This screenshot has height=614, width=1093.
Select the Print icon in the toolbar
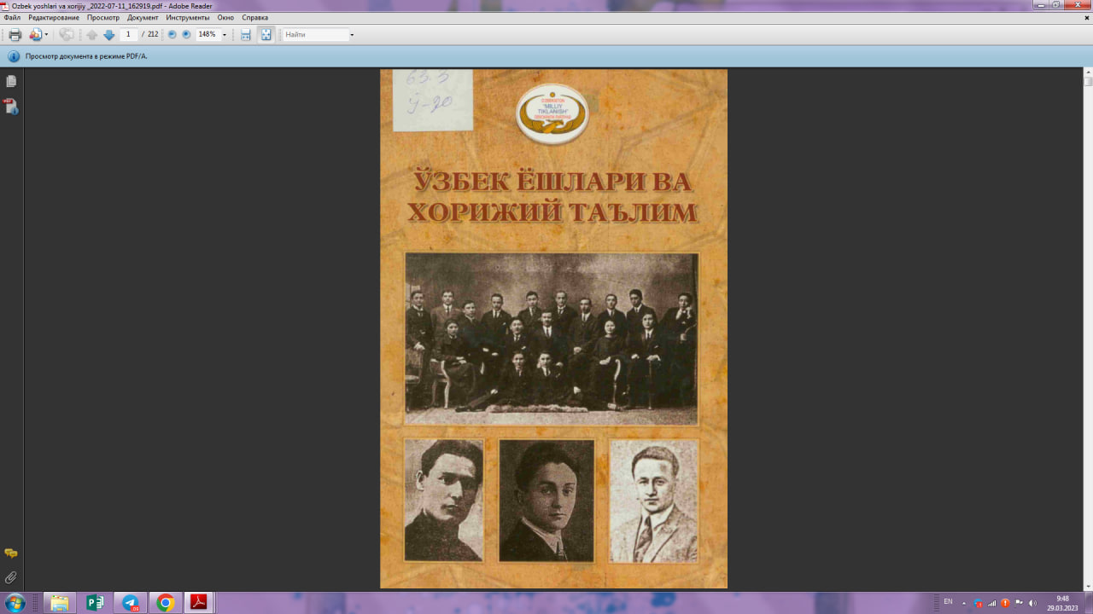point(14,35)
